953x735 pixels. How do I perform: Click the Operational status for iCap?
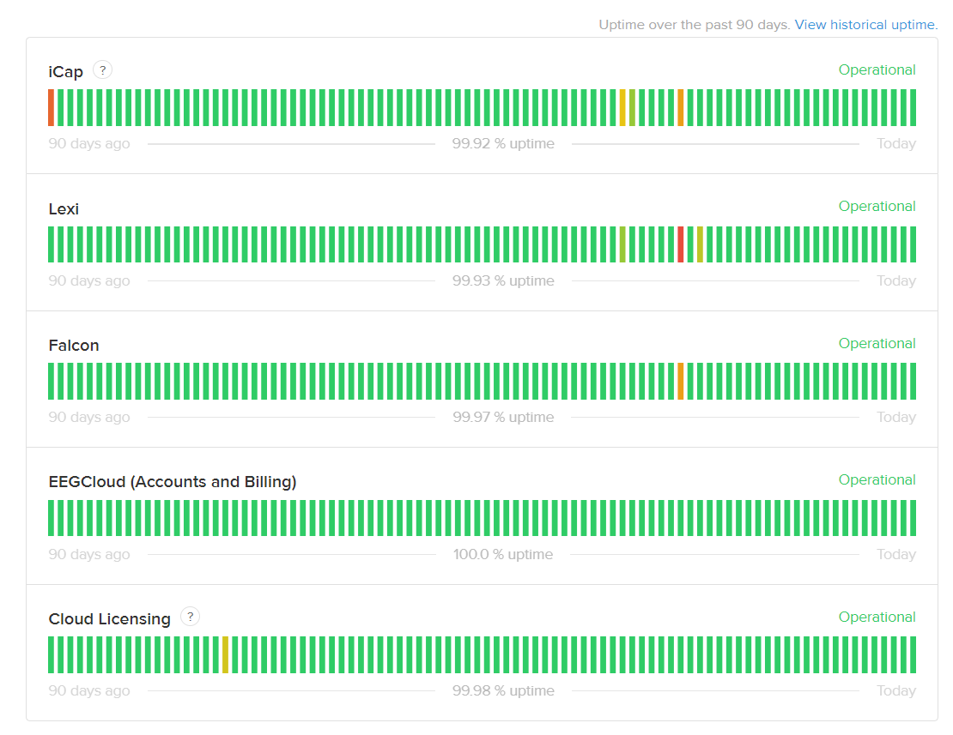(x=877, y=70)
